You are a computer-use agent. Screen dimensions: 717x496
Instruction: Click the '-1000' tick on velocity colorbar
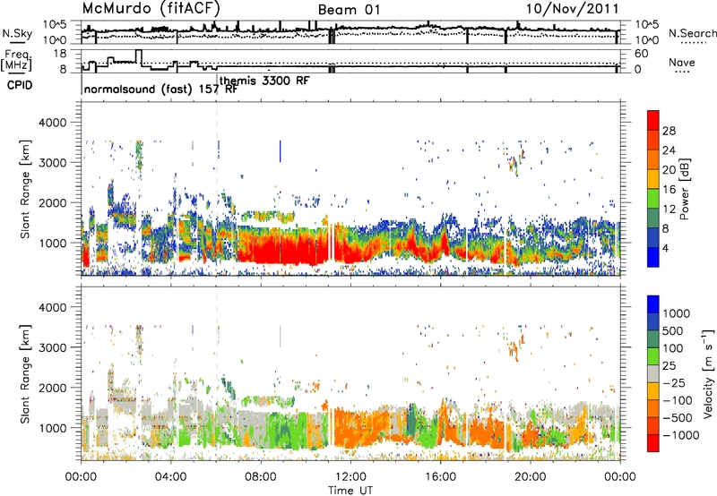click(x=680, y=435)
